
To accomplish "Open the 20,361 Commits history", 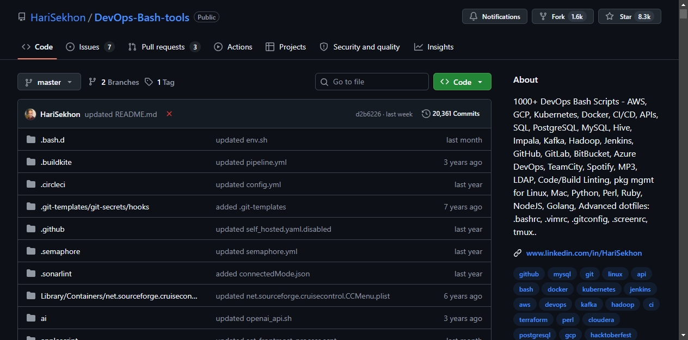I will (451, 114).
